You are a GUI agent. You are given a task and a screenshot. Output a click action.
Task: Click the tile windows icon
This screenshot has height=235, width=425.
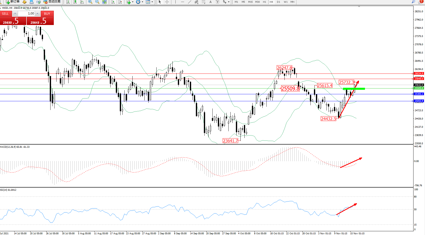pyautogui.click(x=104, y=2)
